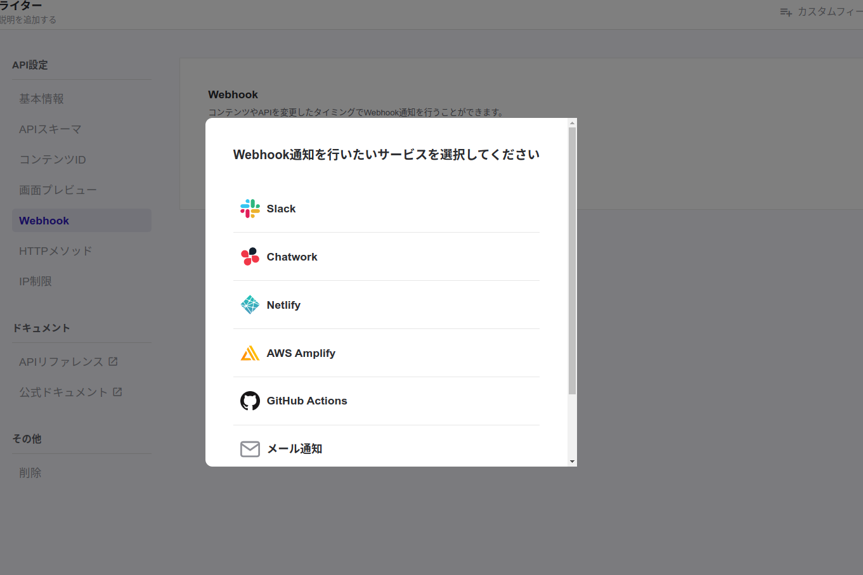Click the mail envelope icon
The width and height of the screenshot is (863, 575).
point(250,449)
